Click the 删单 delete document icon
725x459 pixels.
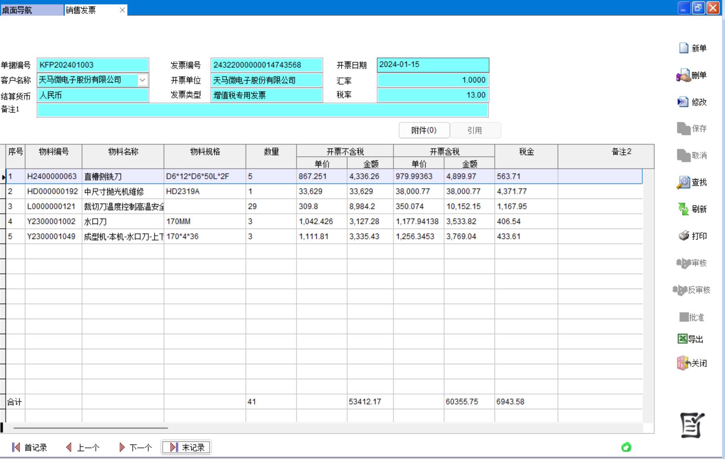pos(684,76)
